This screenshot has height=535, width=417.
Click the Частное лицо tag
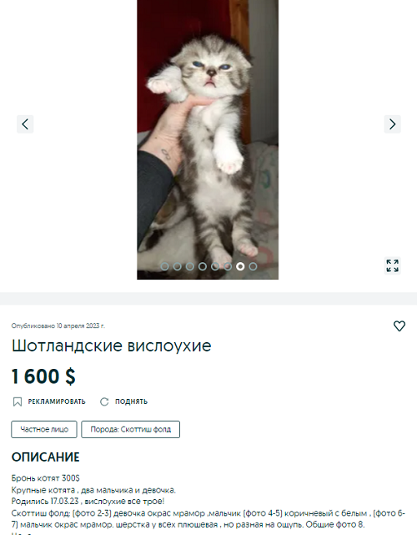click(44, 429)
